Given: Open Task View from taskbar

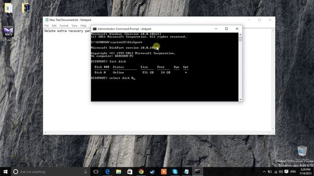Looking at the screenshot, I should point(96,172).
